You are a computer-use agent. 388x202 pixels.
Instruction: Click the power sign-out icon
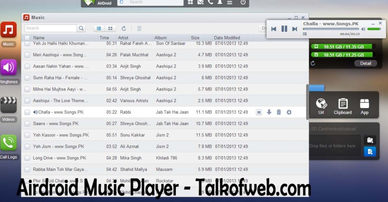tap(243, 2)
